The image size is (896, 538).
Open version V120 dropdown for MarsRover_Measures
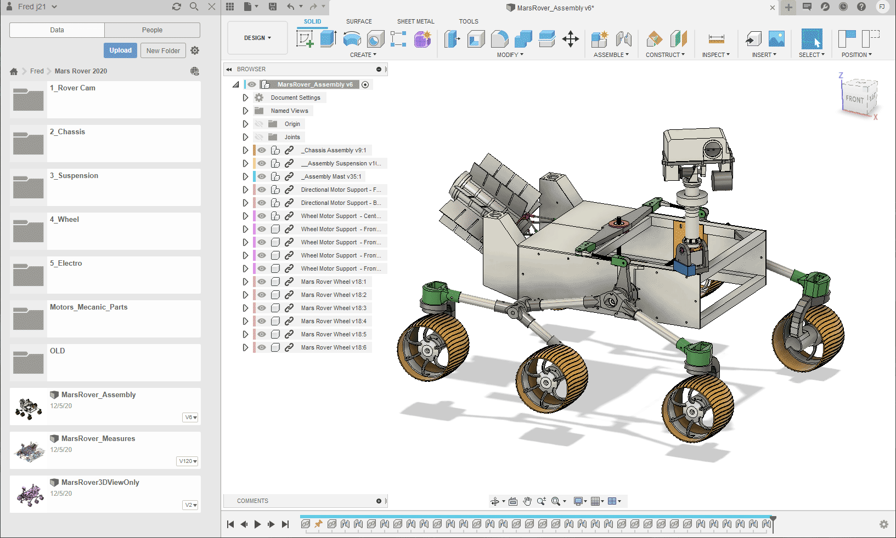(x=188, y=461)
